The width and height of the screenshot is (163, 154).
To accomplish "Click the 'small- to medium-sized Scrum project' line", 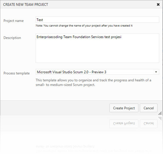I will click(65, 85).
